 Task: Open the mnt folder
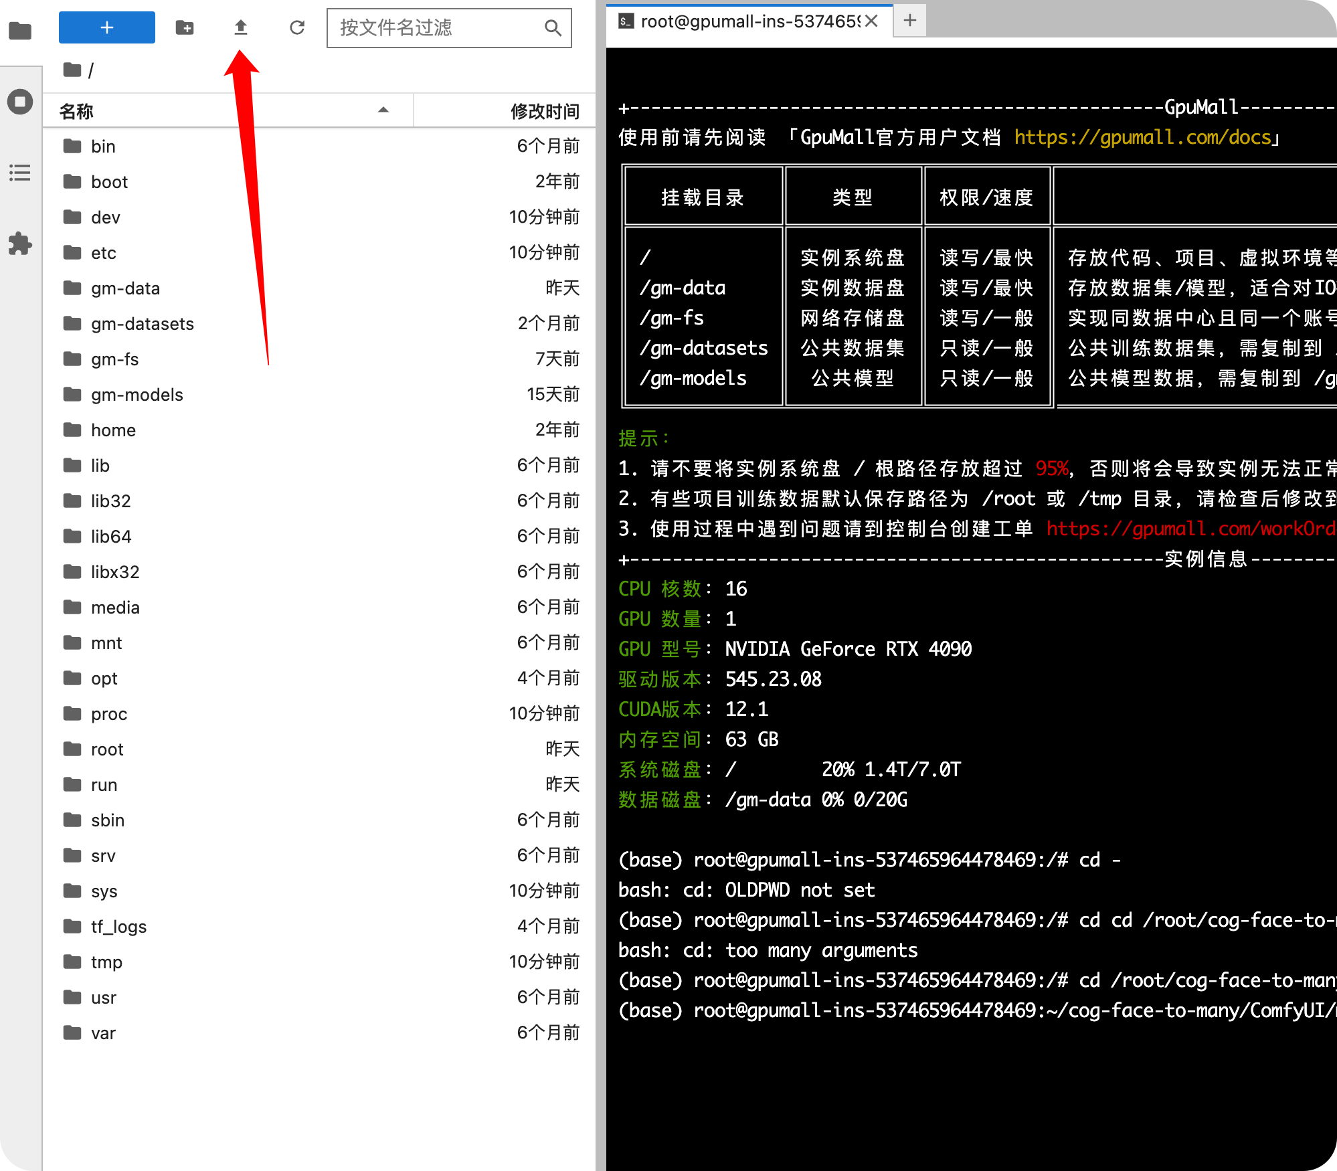(x=319, y=642)
